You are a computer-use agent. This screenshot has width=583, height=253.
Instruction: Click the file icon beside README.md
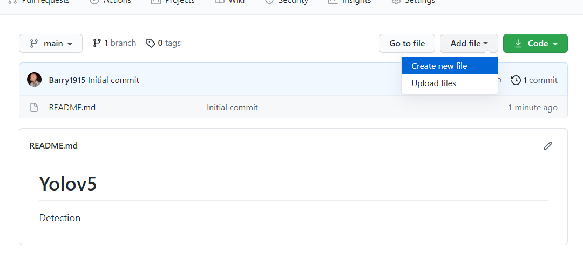(34, 108)
